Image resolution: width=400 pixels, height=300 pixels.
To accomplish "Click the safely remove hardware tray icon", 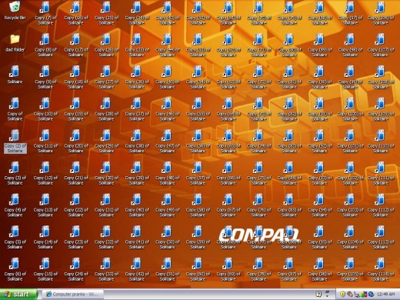I will 357,295.
